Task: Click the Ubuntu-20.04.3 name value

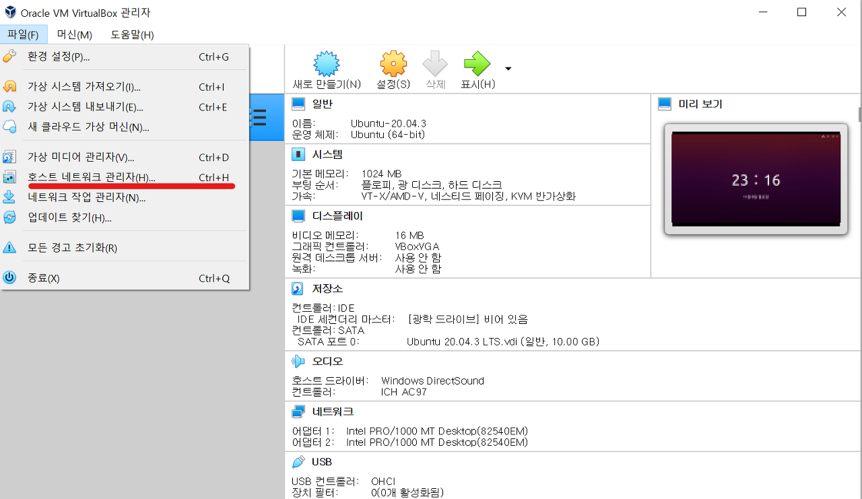Action: point(389,123)
